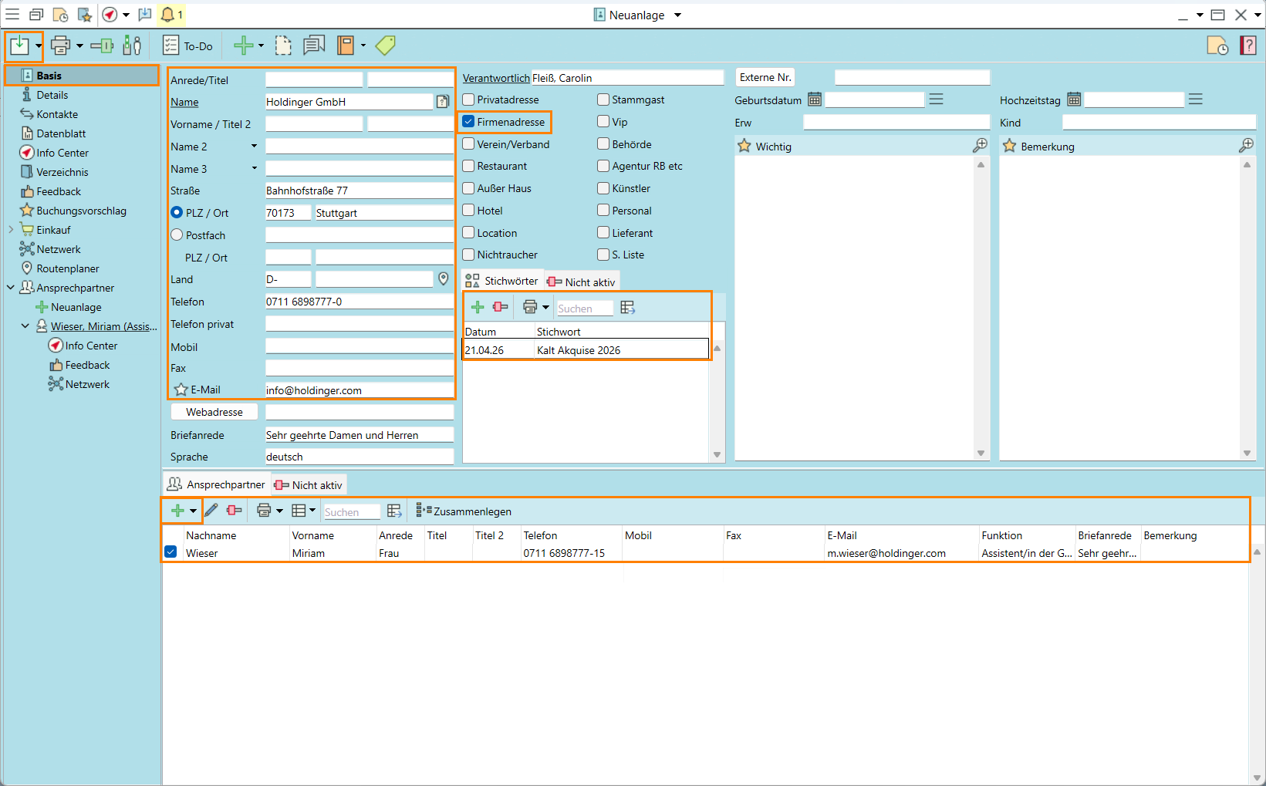Click the delete icon in Ansprechpartner toolbar
1266x786 pixels.
[235, 511]
